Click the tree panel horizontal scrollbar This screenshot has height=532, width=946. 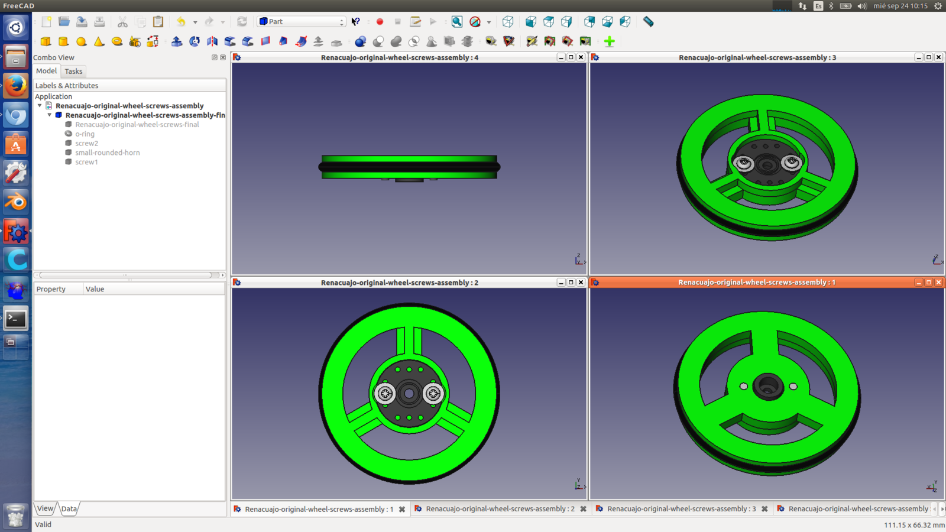pos(125,275)
